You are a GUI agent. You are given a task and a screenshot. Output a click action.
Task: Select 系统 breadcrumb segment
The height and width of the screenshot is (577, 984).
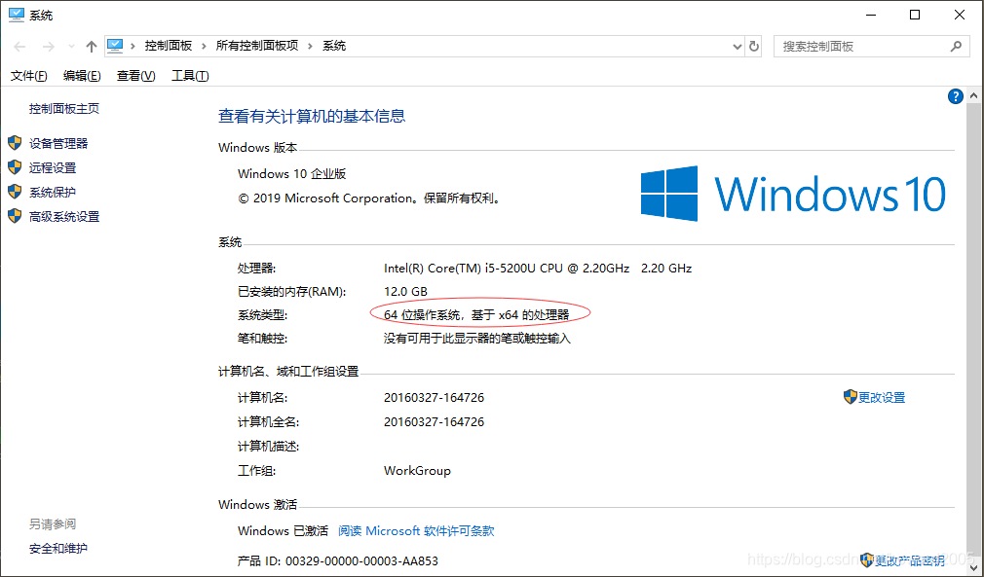[x=334, y=46]
